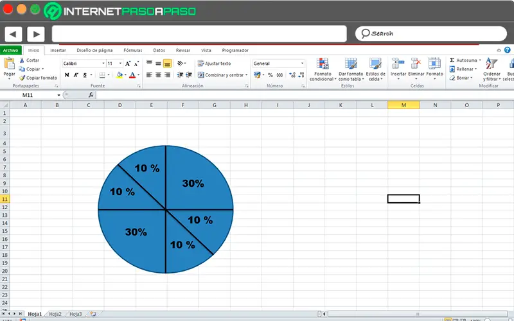Open the Formato condicional menu
Viewport: 514px width, 321px height.
click(x=323, y=69)
